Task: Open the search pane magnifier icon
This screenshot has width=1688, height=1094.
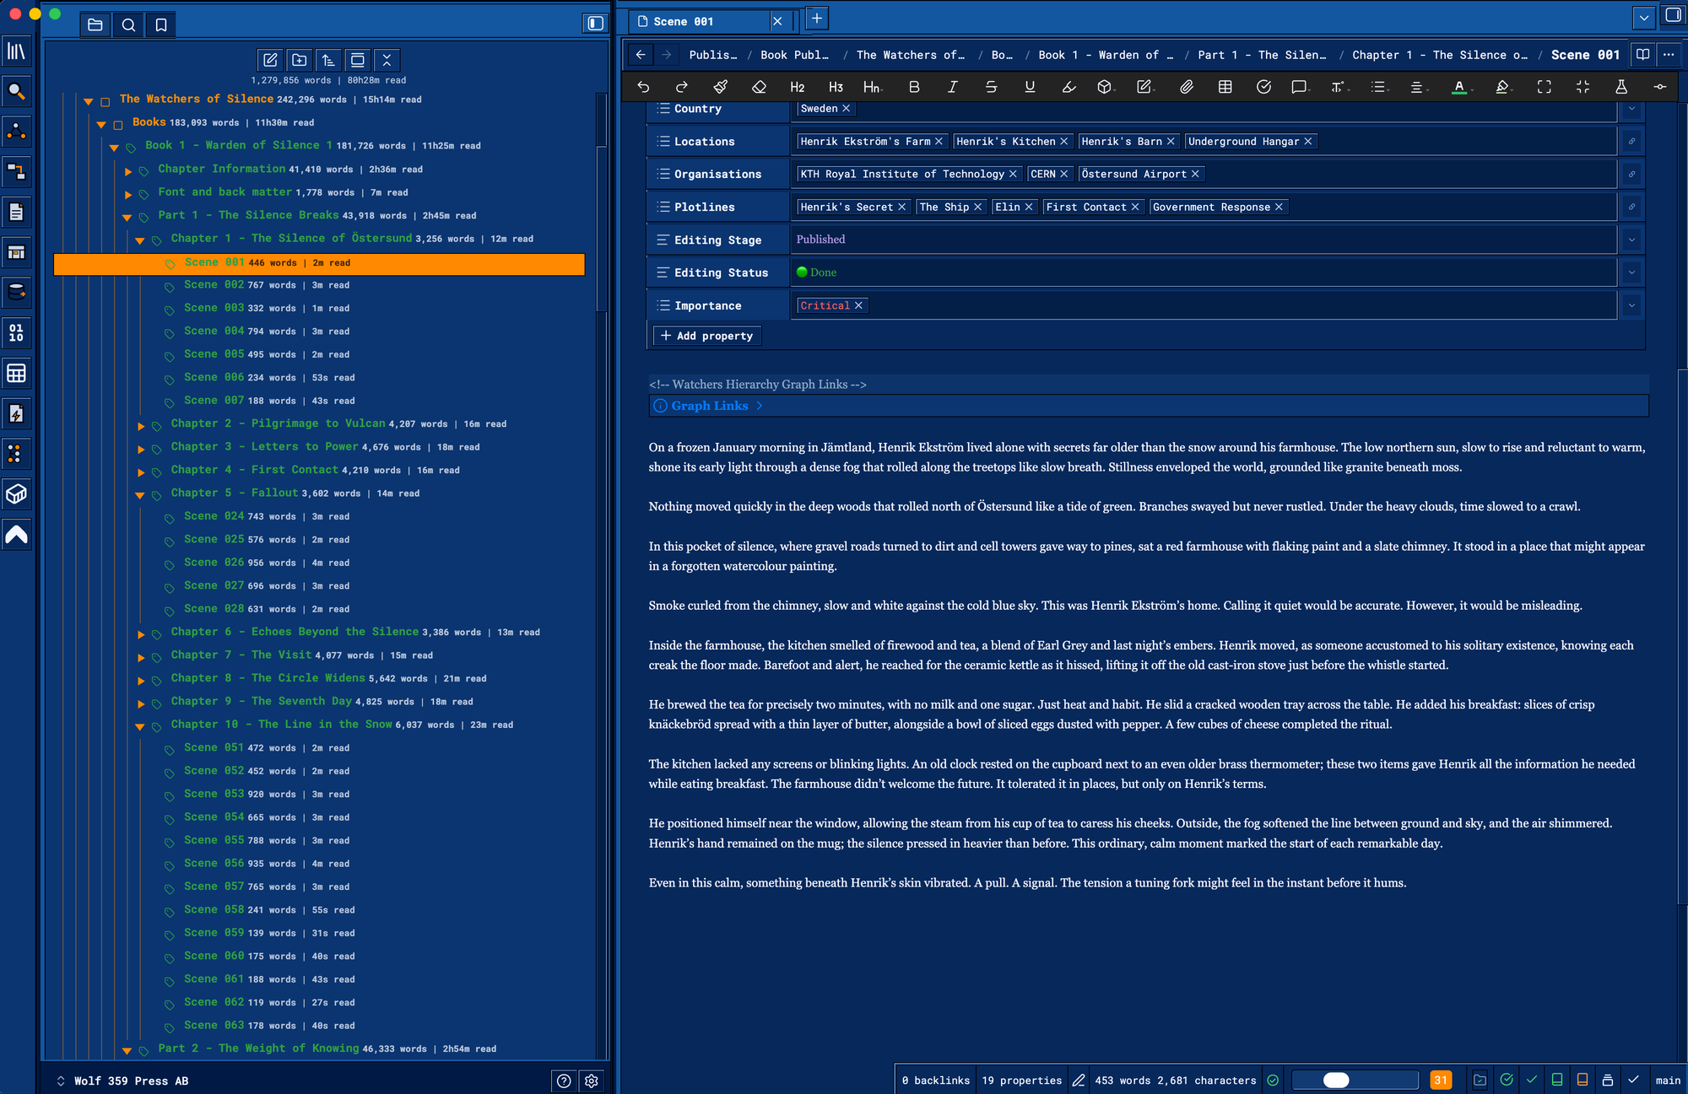Action: pyautogui.click(x=128, y=24)
